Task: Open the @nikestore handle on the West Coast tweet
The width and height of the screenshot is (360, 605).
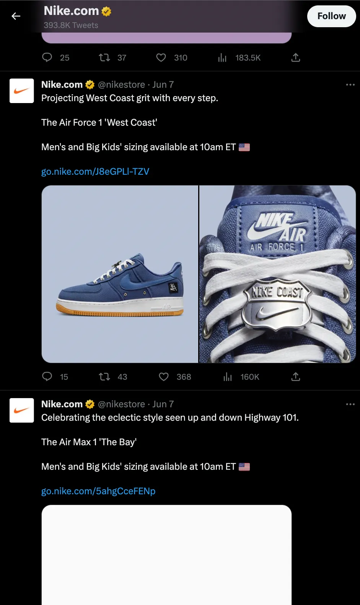Action: [122, 85]
